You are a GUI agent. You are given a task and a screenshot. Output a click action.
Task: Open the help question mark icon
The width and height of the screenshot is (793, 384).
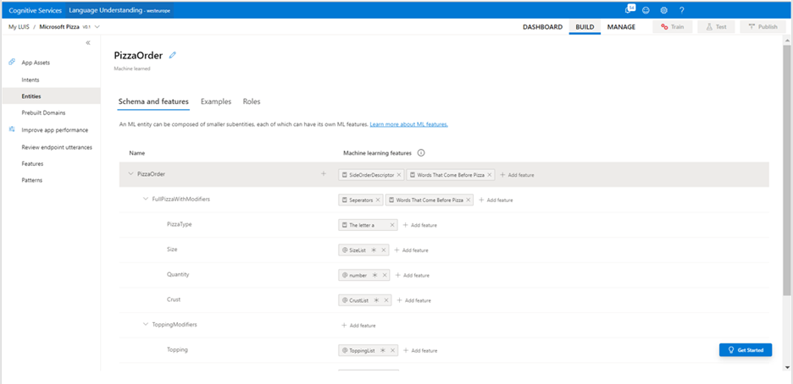pos(682,10)
